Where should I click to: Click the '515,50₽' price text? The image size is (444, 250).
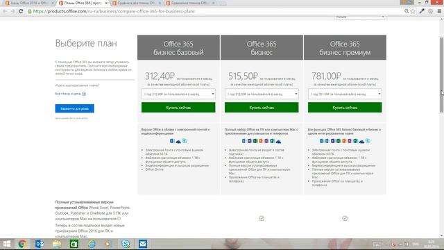243,76
